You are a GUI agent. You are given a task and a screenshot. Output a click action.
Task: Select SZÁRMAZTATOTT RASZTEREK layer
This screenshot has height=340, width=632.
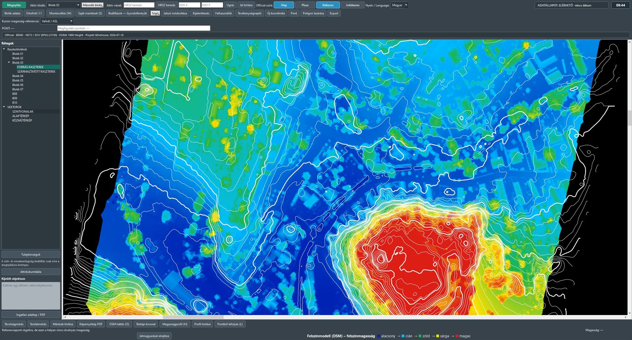36,71
